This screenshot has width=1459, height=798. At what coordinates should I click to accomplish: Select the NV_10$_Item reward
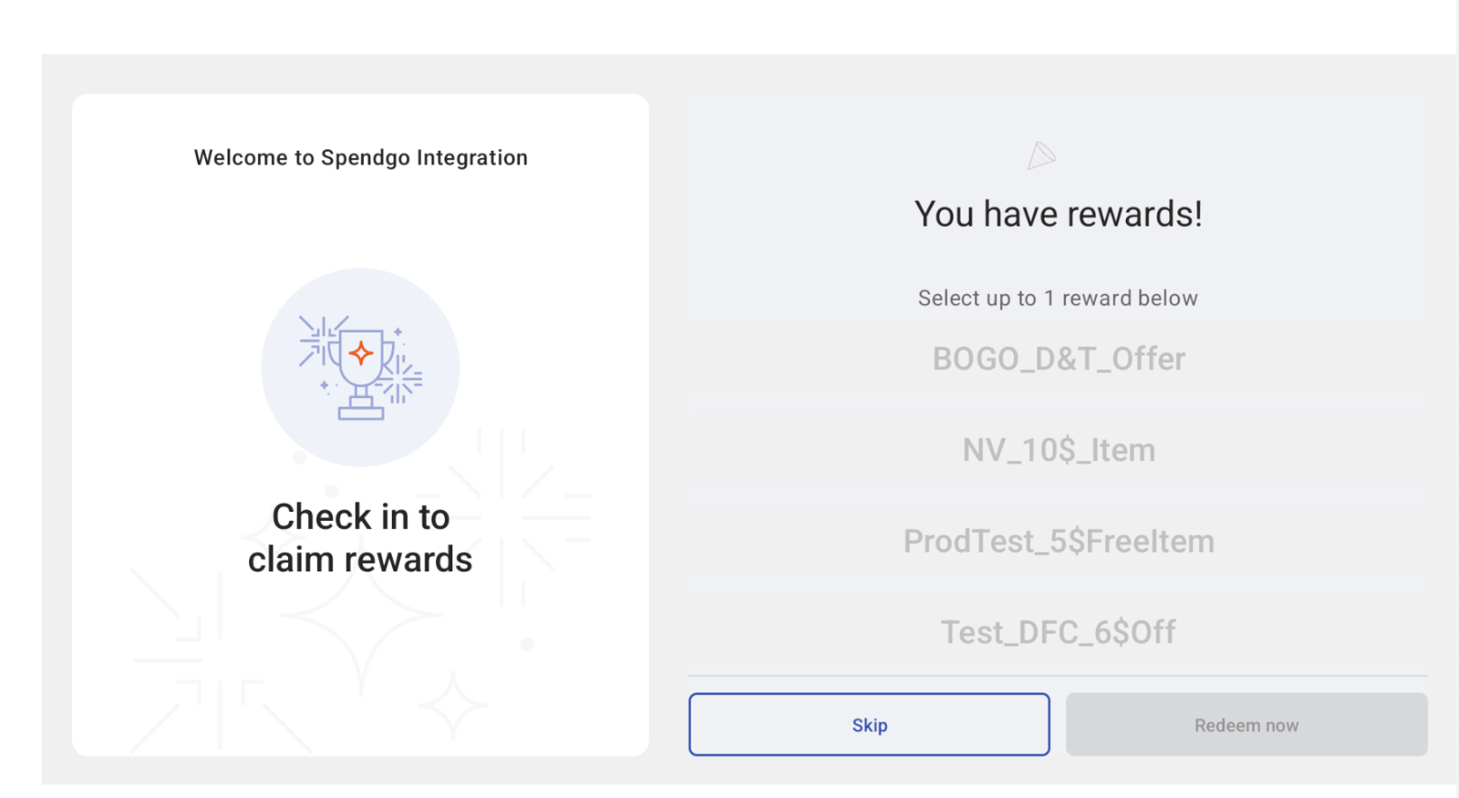tap(1058, 450)
